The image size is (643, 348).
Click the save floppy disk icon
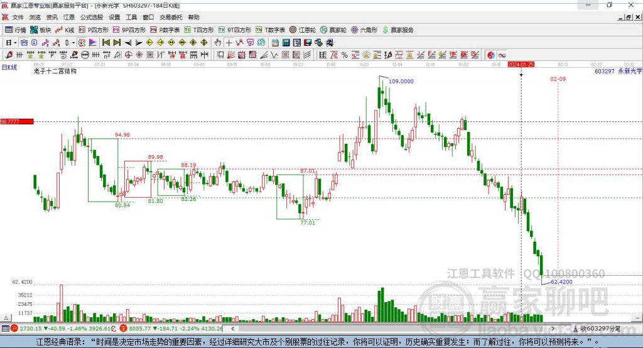[x=308, y=43]
